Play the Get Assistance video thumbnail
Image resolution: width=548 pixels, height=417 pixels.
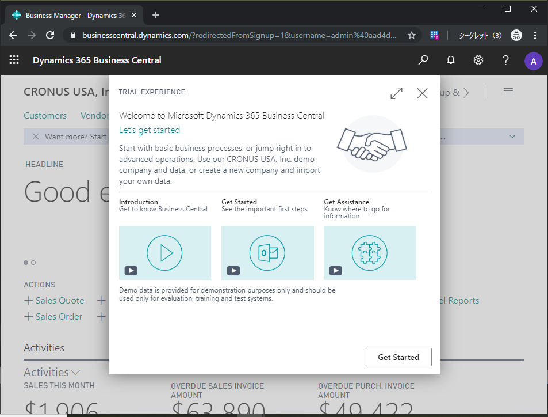click(x=370, y=253)
